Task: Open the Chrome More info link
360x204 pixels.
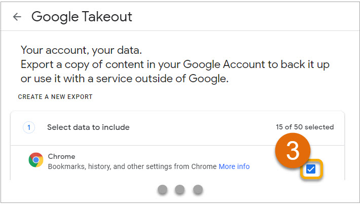Action: click(x=234, y=166)
